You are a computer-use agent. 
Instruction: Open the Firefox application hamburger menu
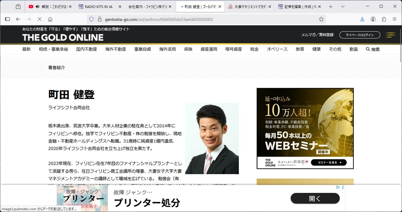pyautogui.click(x=395, y=19)
